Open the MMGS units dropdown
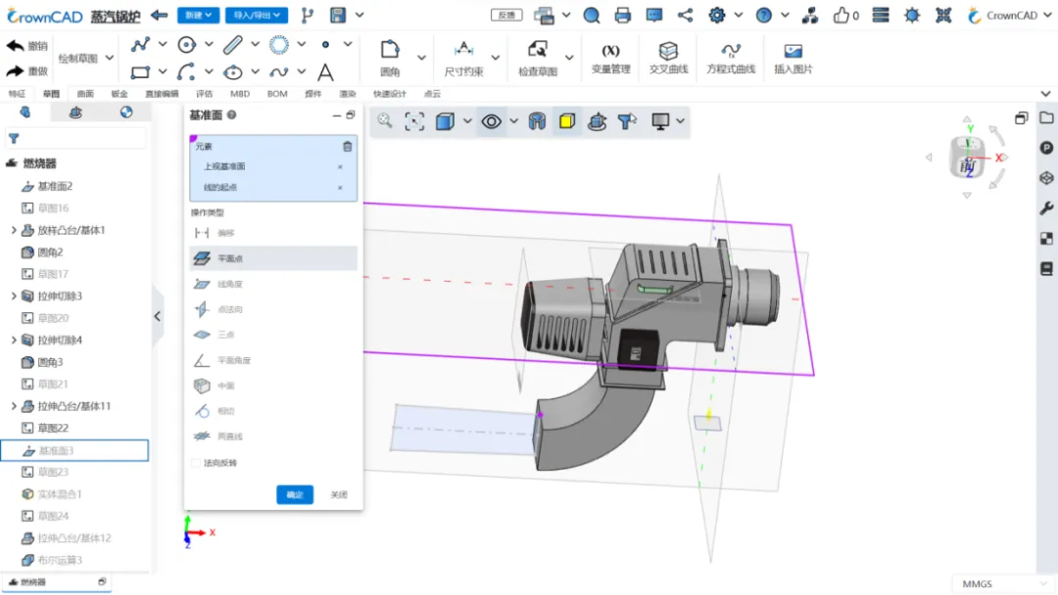 coord(1003,583)
